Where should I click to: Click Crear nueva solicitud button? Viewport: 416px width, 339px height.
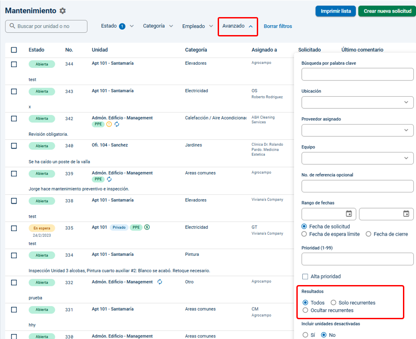[387, 11]
